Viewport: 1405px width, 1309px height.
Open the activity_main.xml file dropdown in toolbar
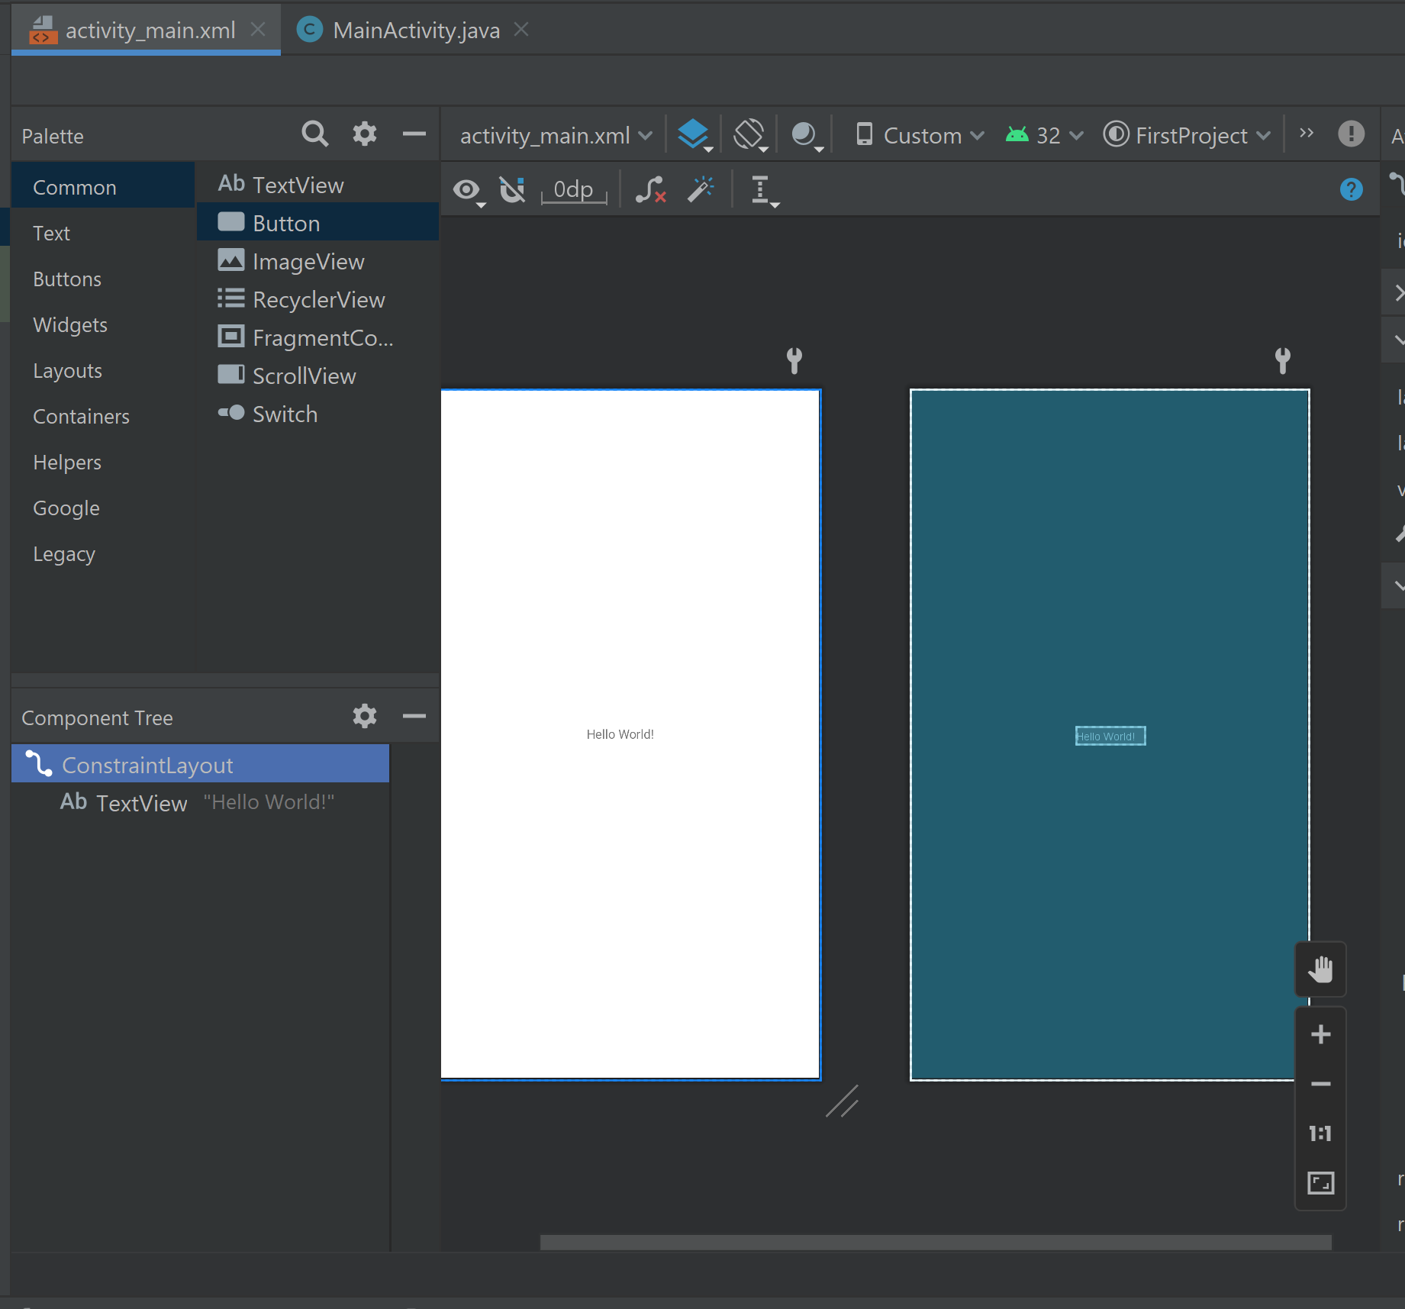[556, 135]
